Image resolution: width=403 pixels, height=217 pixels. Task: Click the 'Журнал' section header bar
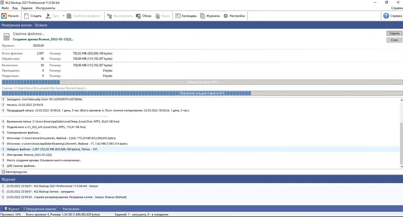click(201, 179)
